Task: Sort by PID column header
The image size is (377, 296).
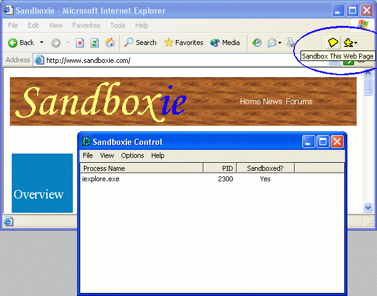Action: click(220, 168)
